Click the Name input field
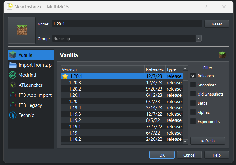Screen dimensions: 236x165 [127, 24]
